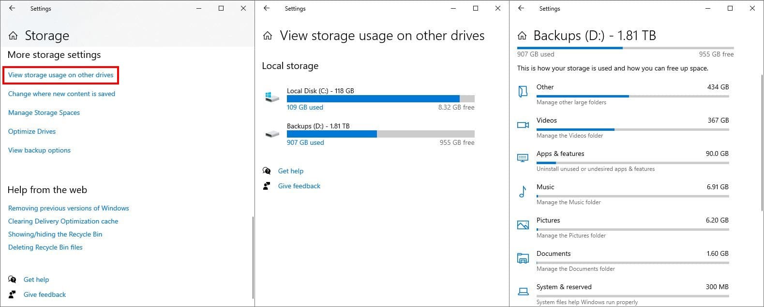Click the Pictures category icon
Screen dimensions: 764x307
click(x=523, y=225)
